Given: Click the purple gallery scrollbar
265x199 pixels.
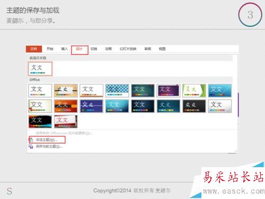Looking at the screenshot, I should point(238,105).
